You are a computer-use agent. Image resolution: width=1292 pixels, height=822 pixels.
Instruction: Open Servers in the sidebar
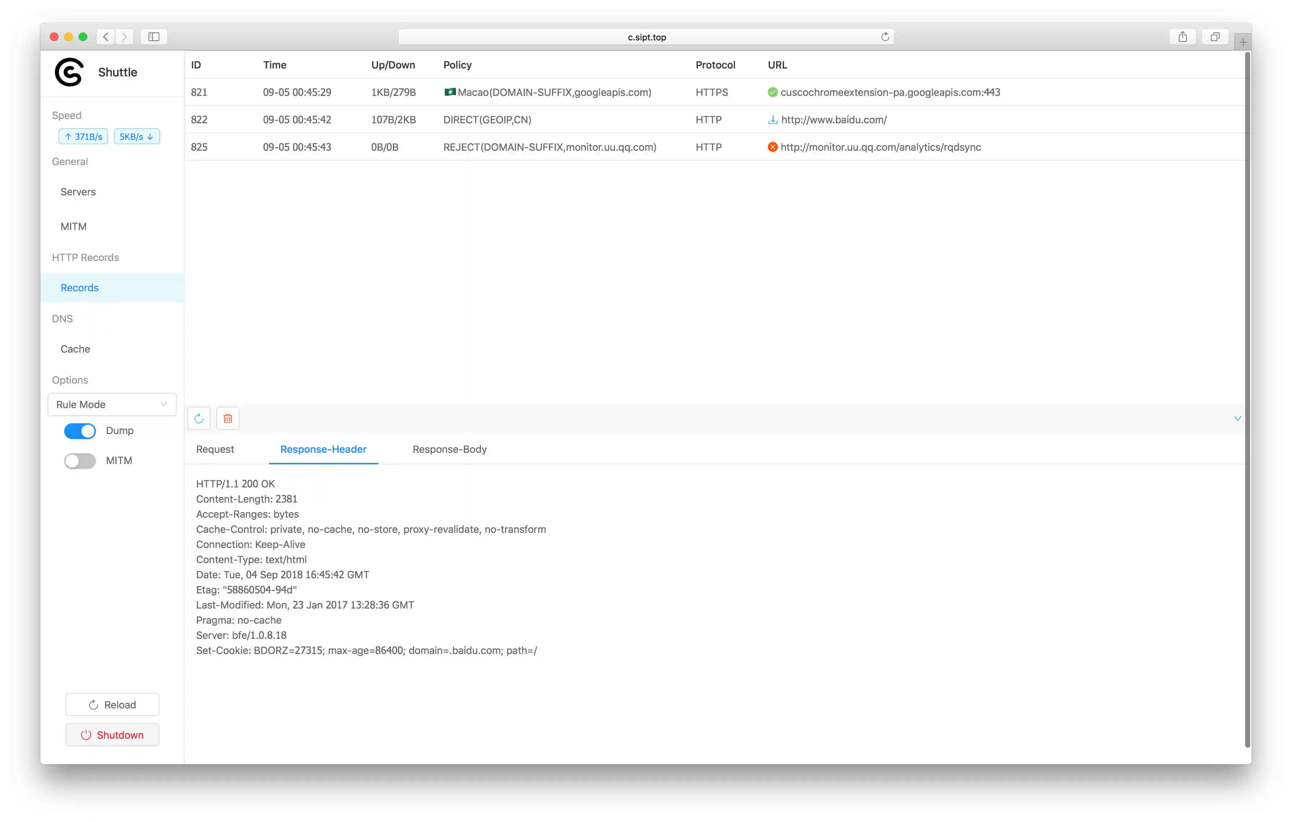pos(78,192)
